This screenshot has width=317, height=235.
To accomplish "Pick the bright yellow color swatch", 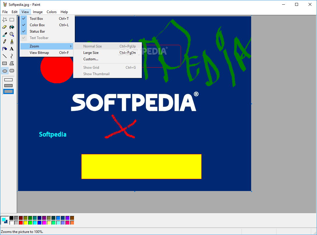I will (x=25, y=222).
